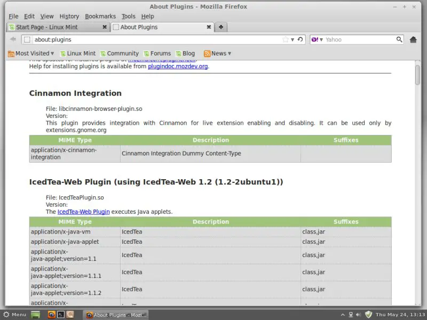This screenshot has height=320, width=427.
Task: Open the Linux Mint bookmark
Action: point(78,53)
